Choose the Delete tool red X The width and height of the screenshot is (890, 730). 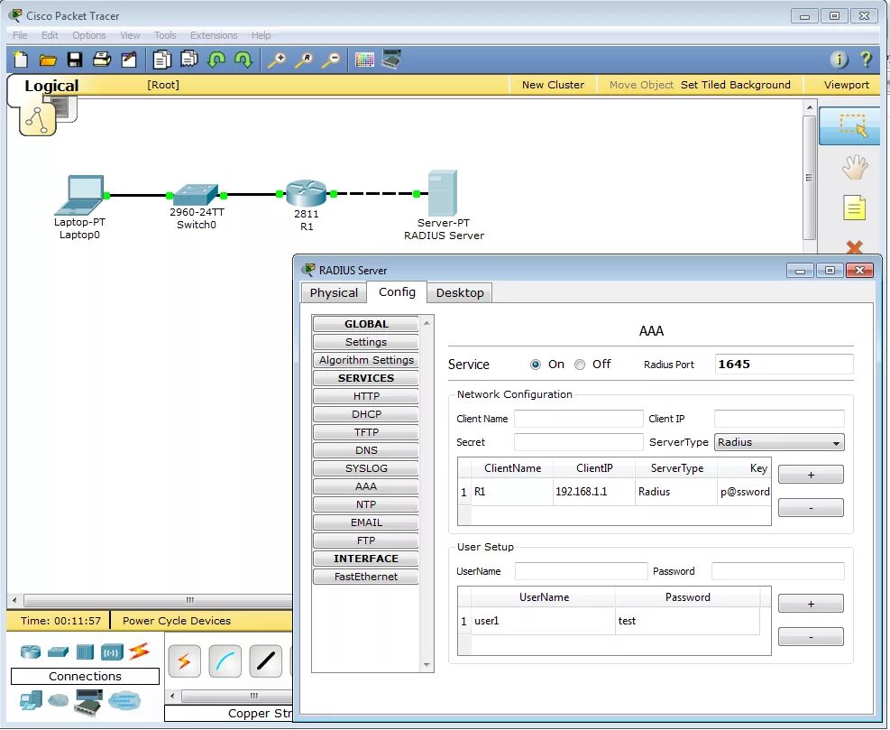point(854,247)
